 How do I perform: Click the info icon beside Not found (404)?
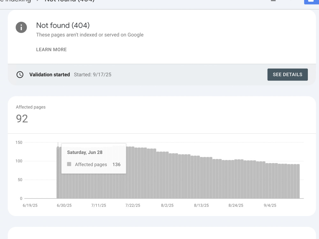(x=21, y=27)
